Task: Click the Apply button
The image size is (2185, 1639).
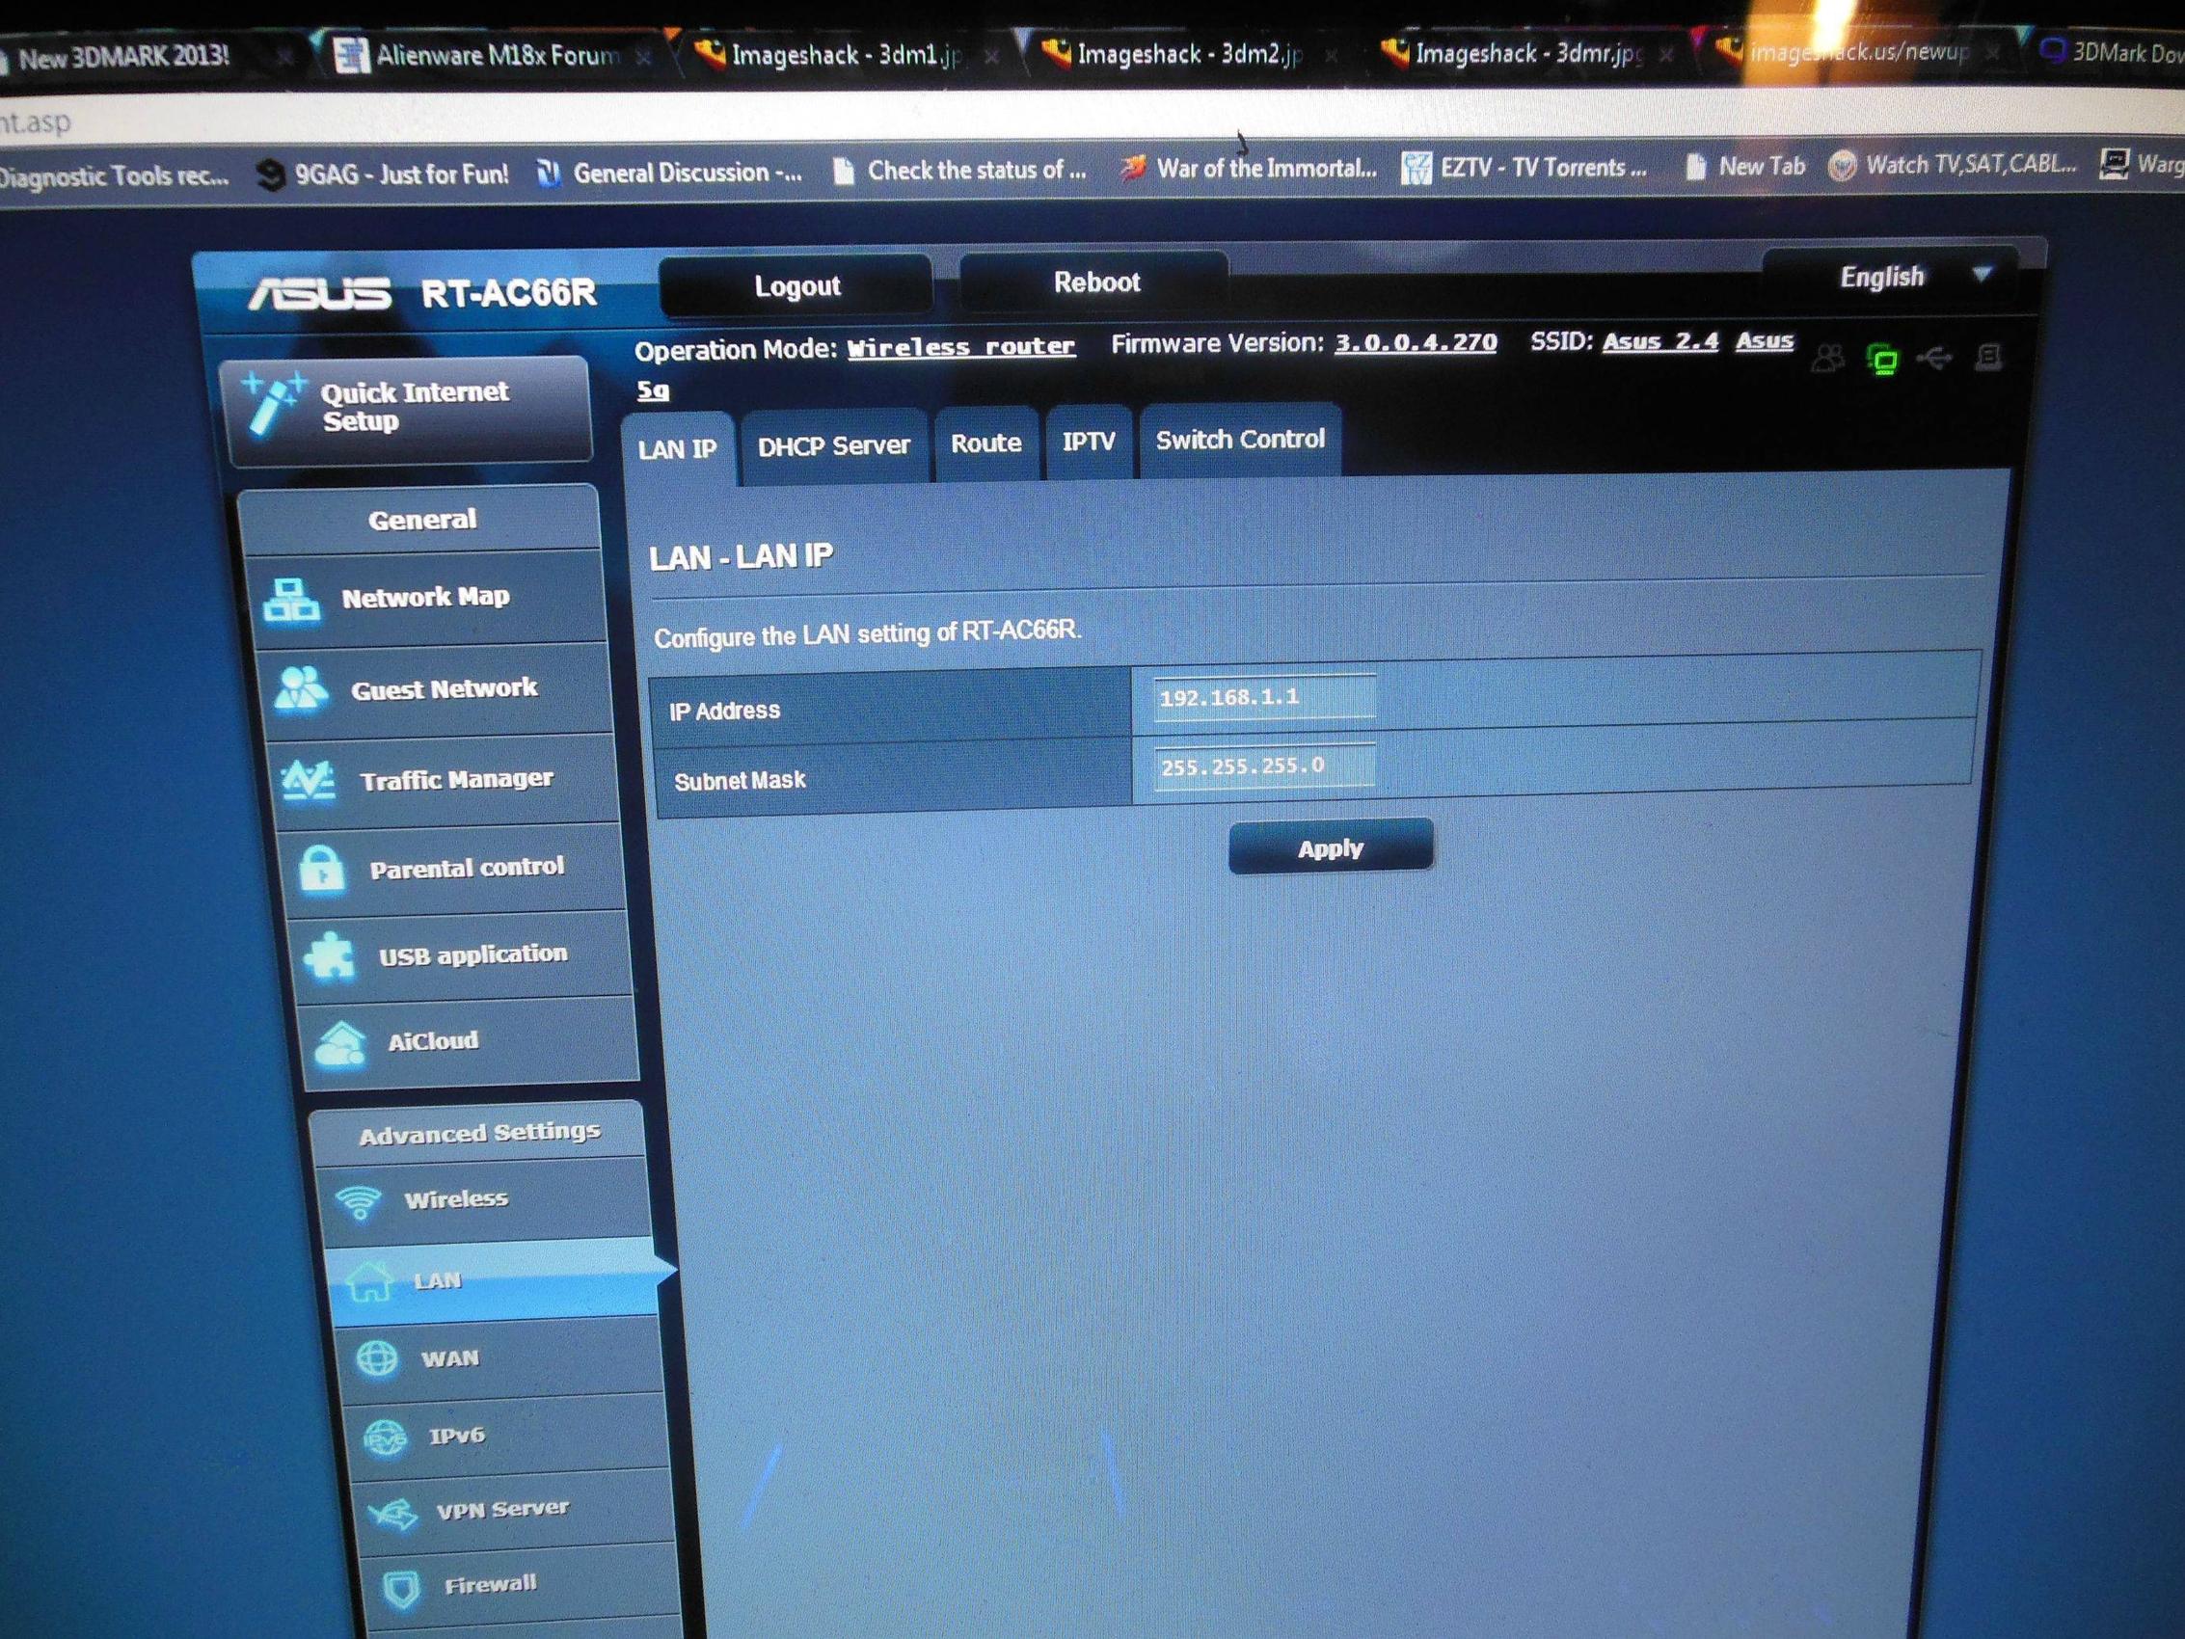Action: [x=1330, y=847]
